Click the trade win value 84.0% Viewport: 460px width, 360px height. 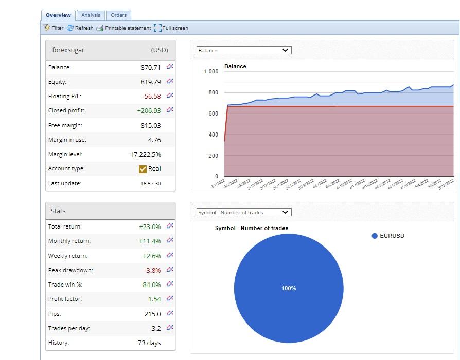[151, 285]
